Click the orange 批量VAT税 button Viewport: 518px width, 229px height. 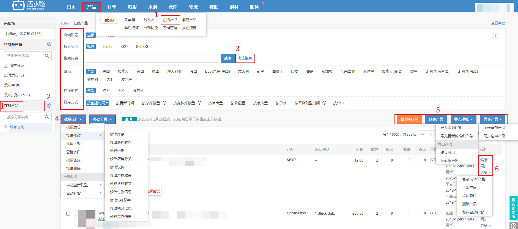409,119
